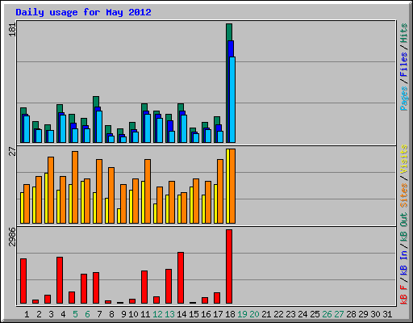
Task: Click the yellow 'Visits' legend label
Action: point(404,159)
